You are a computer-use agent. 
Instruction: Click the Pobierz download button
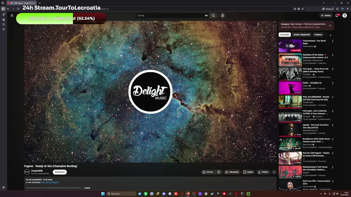coord(263,172)
